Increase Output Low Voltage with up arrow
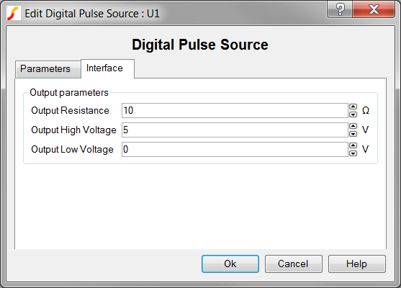 pyautogui.click(x=353, y=145)
